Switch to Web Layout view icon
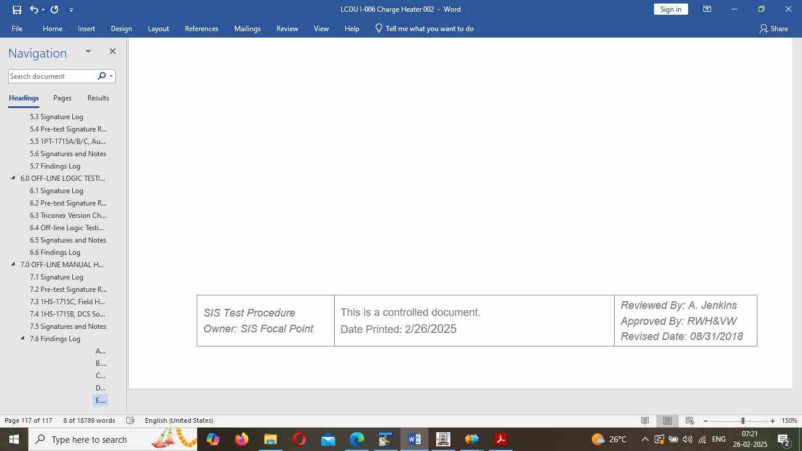802x451 pixels. coord(690,420)
